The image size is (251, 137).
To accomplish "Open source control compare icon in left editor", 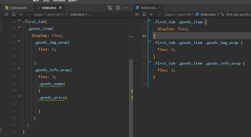I will coord(110,8).
